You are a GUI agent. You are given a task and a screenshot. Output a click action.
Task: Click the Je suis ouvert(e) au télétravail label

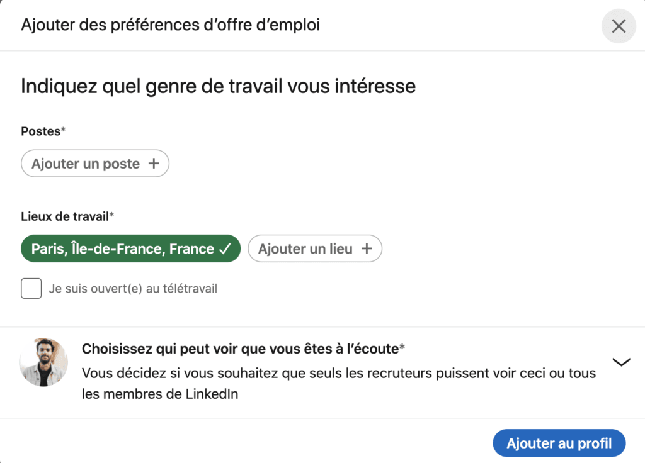[x=133, y=288]
